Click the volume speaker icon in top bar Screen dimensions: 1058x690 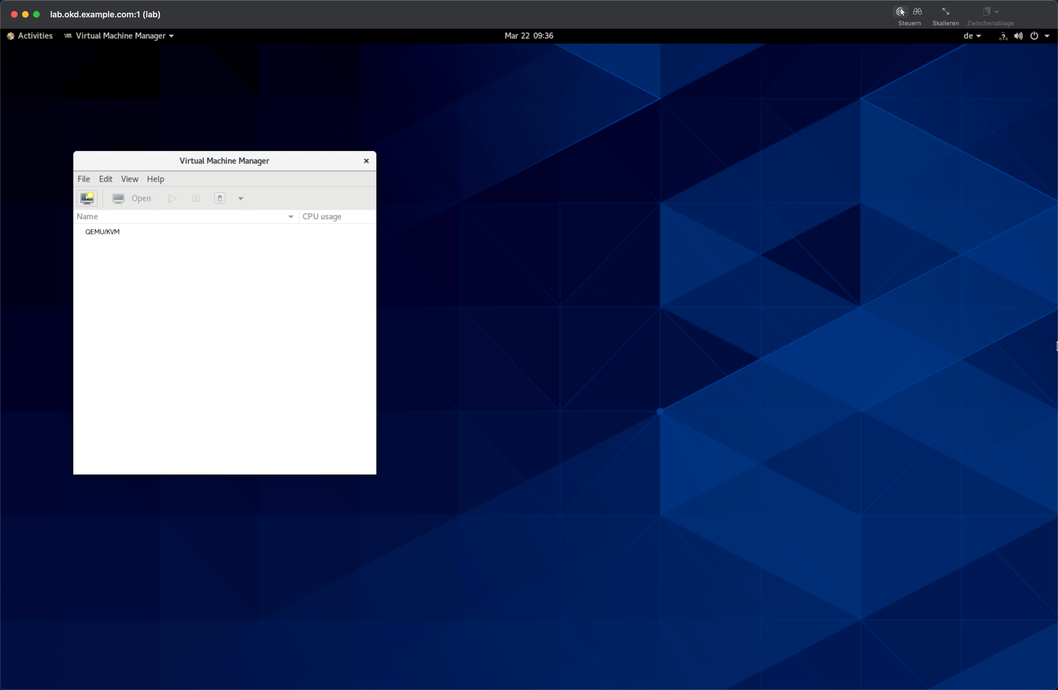pos(1018,36)
